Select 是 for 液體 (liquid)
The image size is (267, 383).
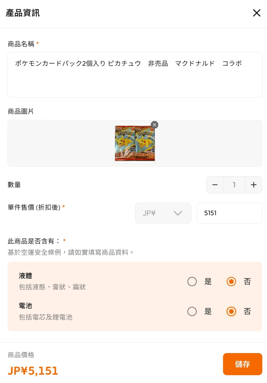192,282
